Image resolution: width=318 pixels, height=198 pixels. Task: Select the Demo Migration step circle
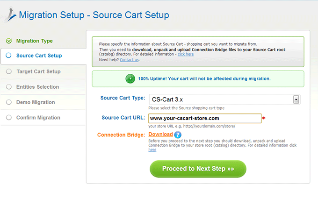(9, 102)
